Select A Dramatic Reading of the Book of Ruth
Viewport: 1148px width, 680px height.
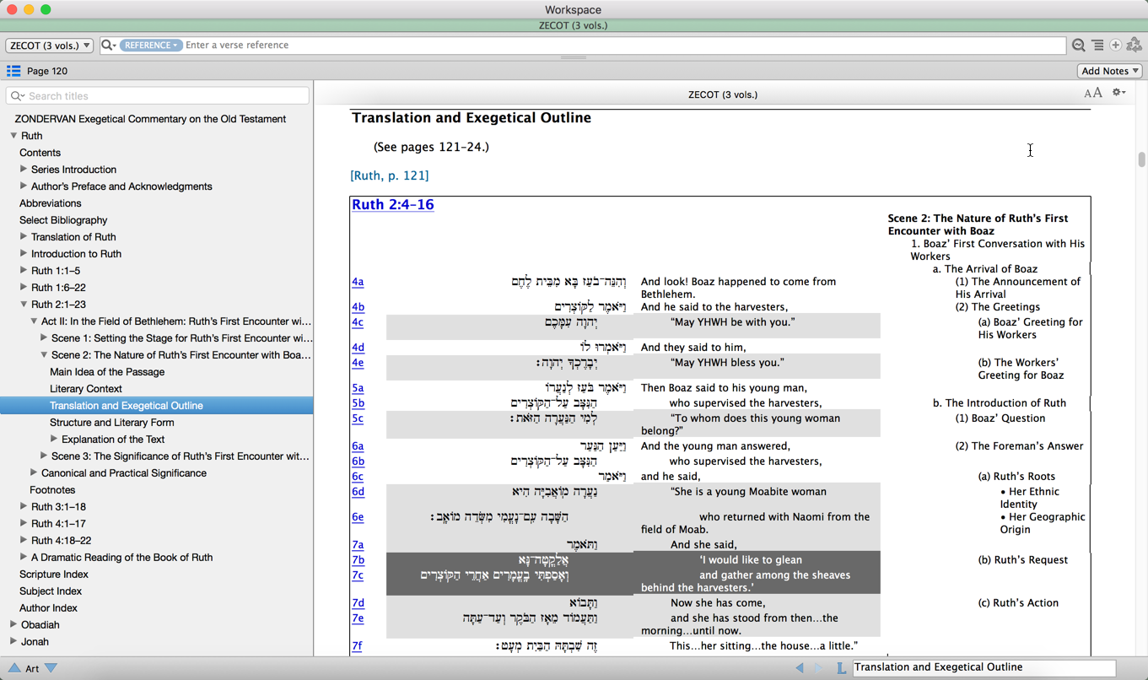(121, 558)
